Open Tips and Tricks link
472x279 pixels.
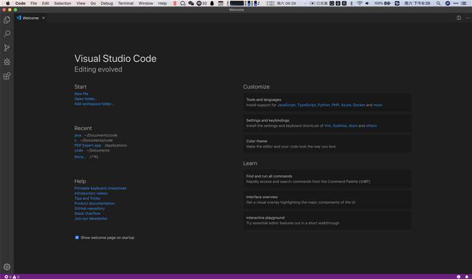tap(87, 199)
